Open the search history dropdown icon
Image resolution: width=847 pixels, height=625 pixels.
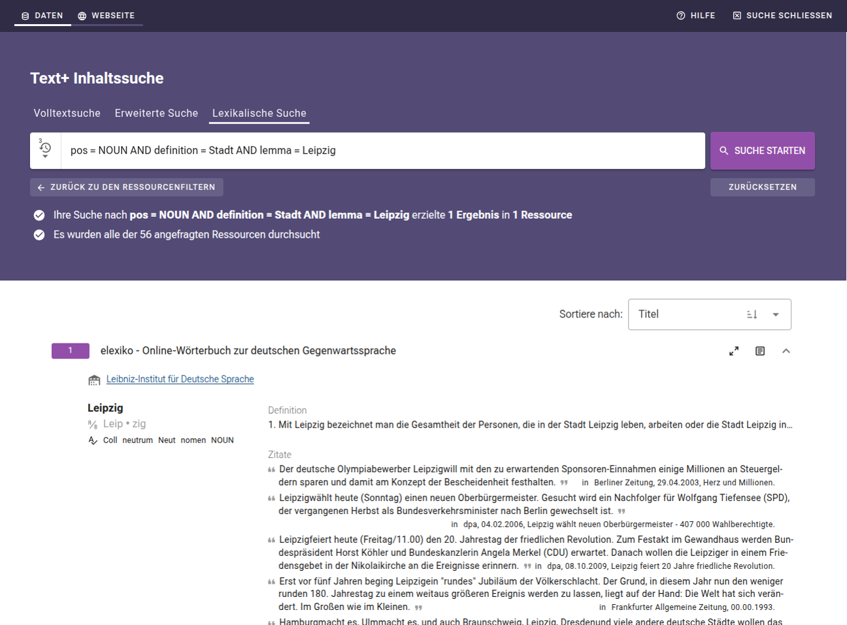pos(45,149)
